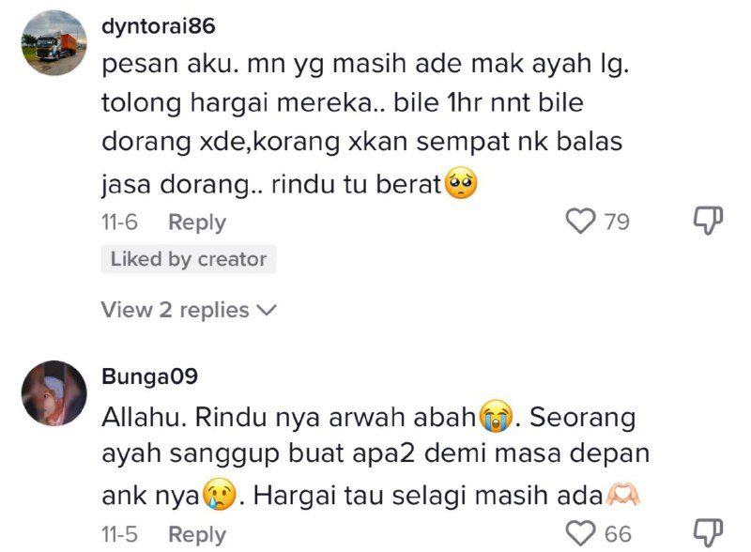Click the chevron next to View 2 replies
The height and width of the screenshot is (552, 751).
click(x=267, y=311)
